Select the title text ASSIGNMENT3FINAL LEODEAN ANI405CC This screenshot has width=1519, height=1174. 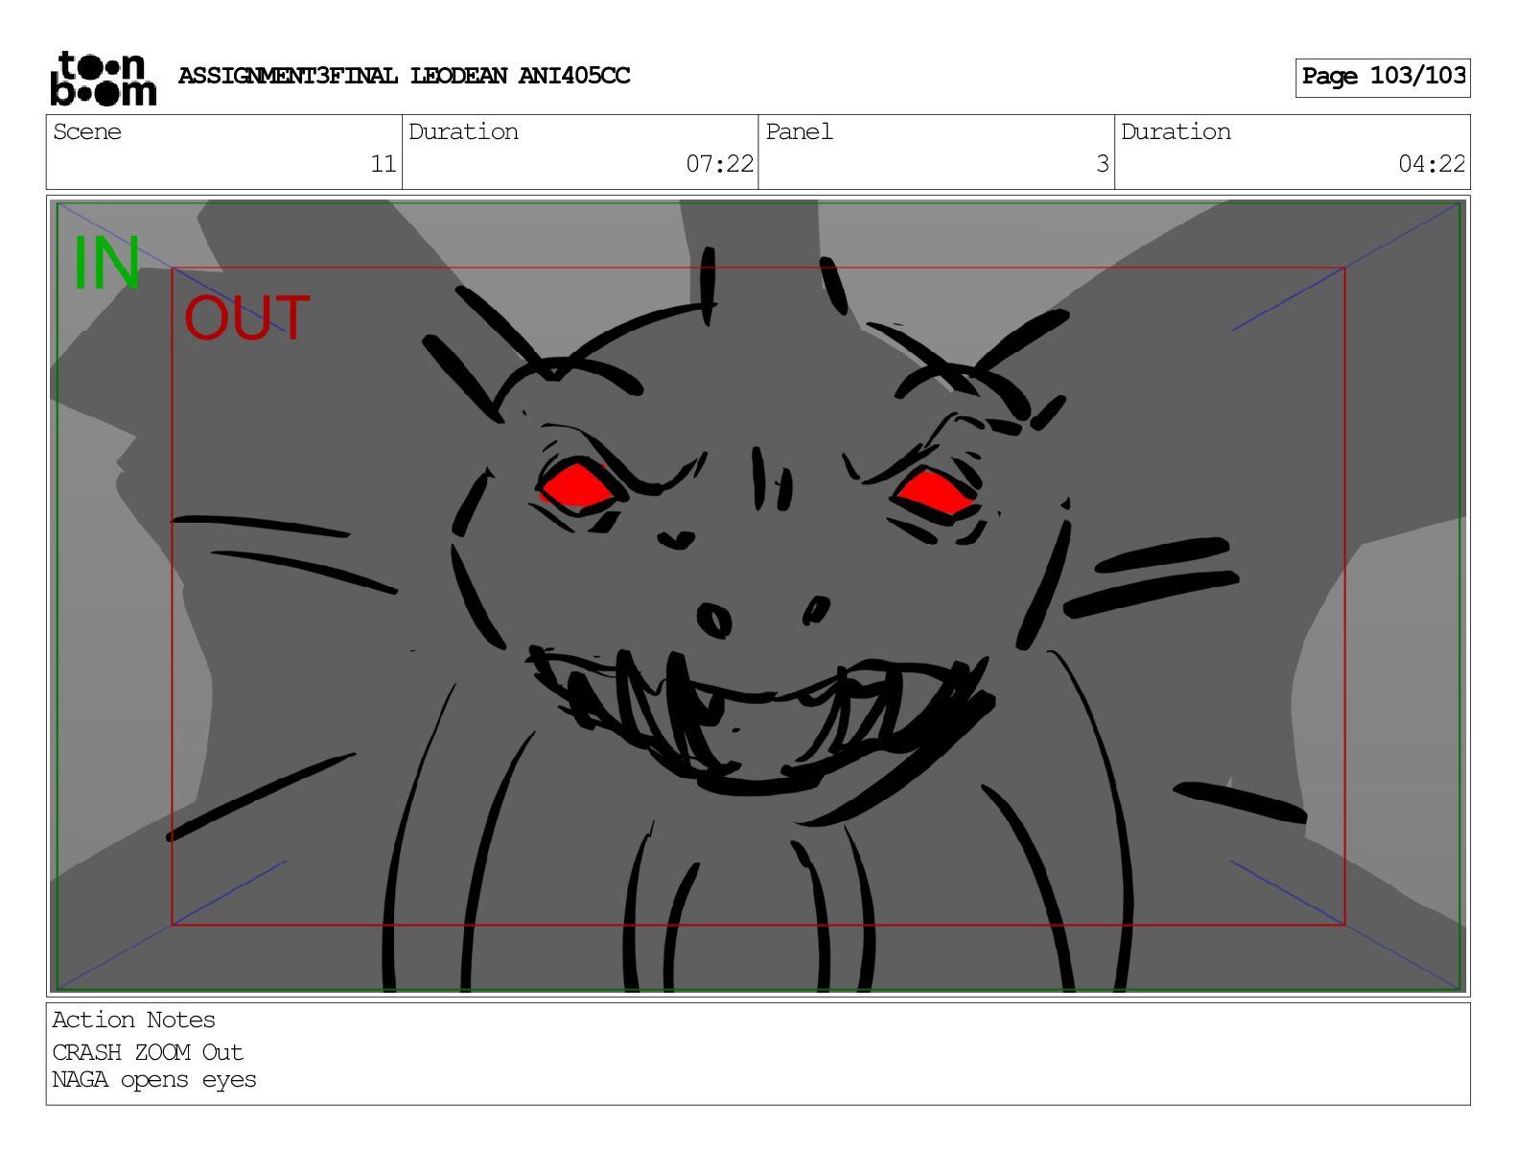click(404, 76)
